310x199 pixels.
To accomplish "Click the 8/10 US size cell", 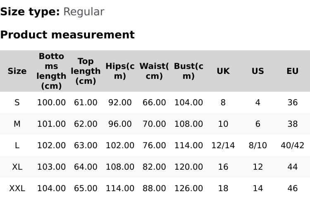I will pyautogui.click(x=258, y=145).
